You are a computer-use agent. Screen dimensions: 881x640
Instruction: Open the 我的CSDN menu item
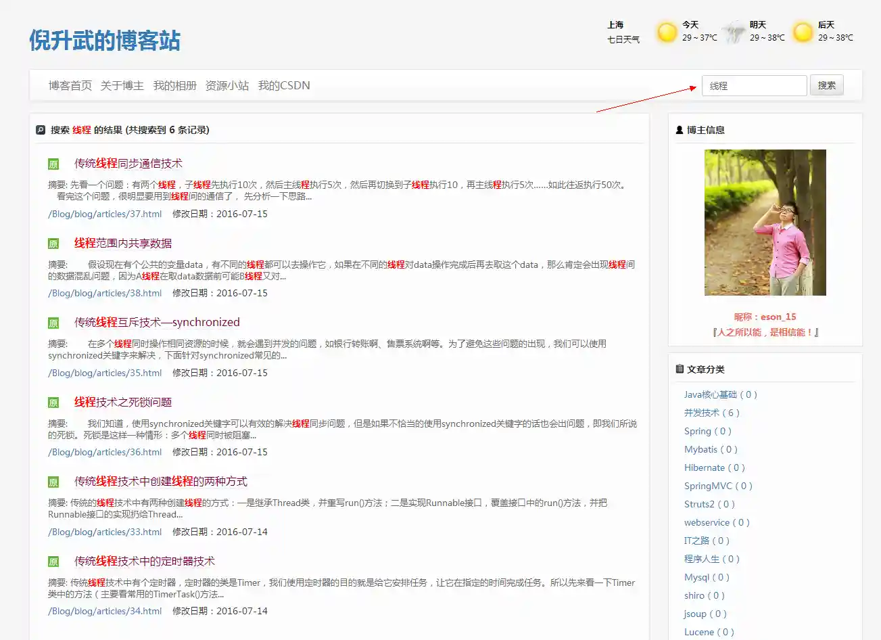[285, 85]
